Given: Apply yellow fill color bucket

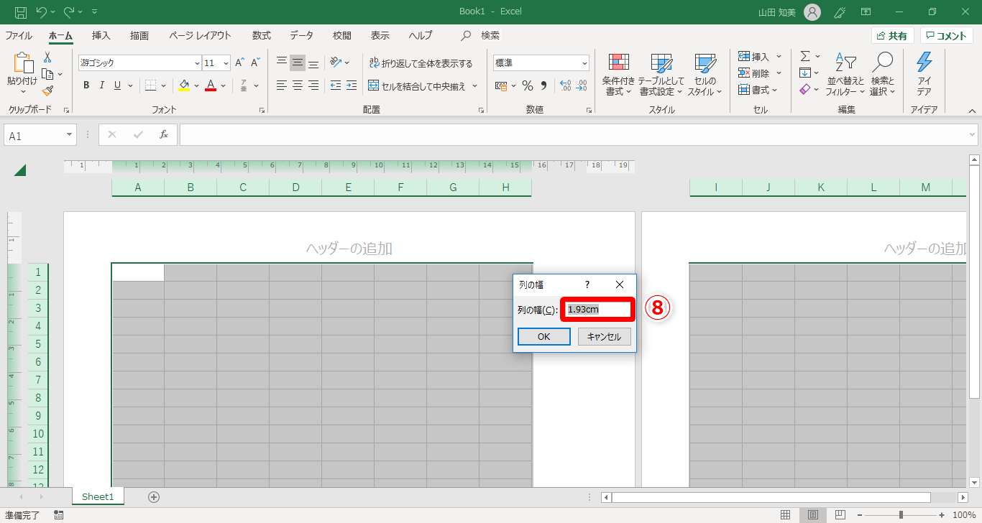Looking at the screenshot, I should coord(184,85).
